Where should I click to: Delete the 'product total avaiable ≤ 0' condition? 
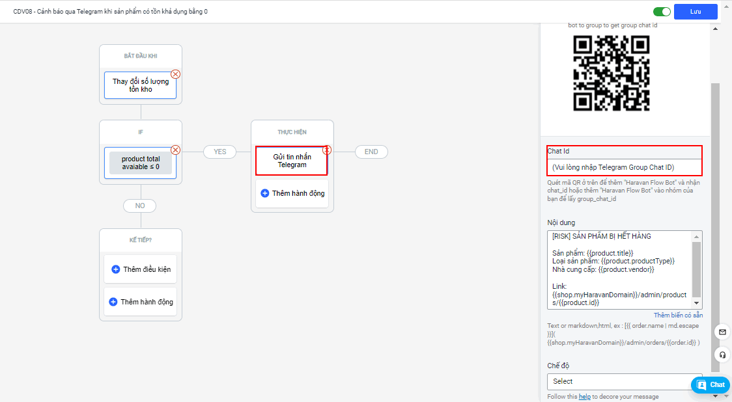[x=175, y=150]
